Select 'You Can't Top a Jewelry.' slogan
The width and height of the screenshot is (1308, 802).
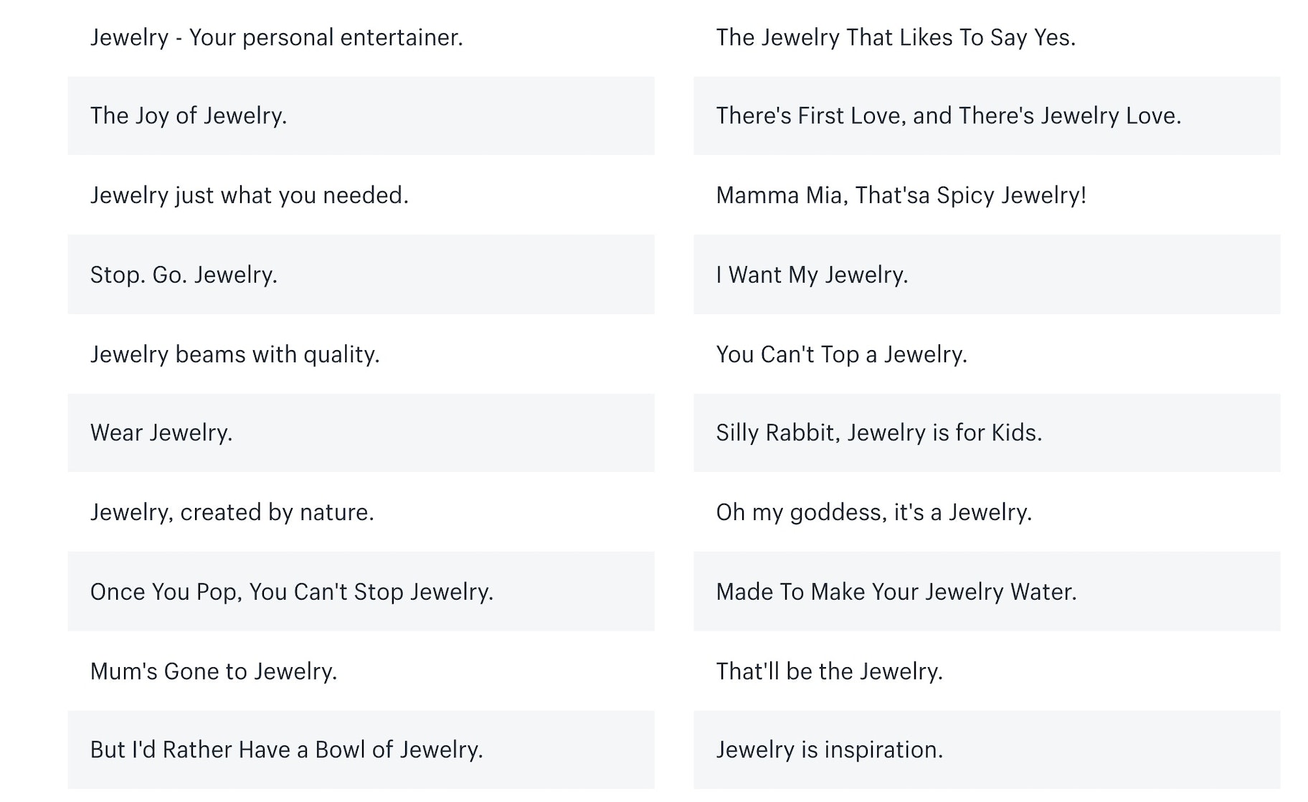841,354
